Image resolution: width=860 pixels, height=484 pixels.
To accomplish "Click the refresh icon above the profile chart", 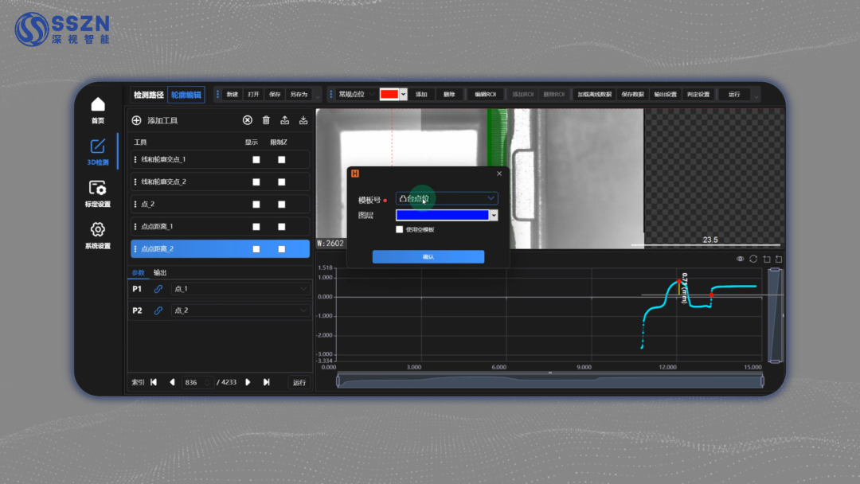I will coord(753,259).
